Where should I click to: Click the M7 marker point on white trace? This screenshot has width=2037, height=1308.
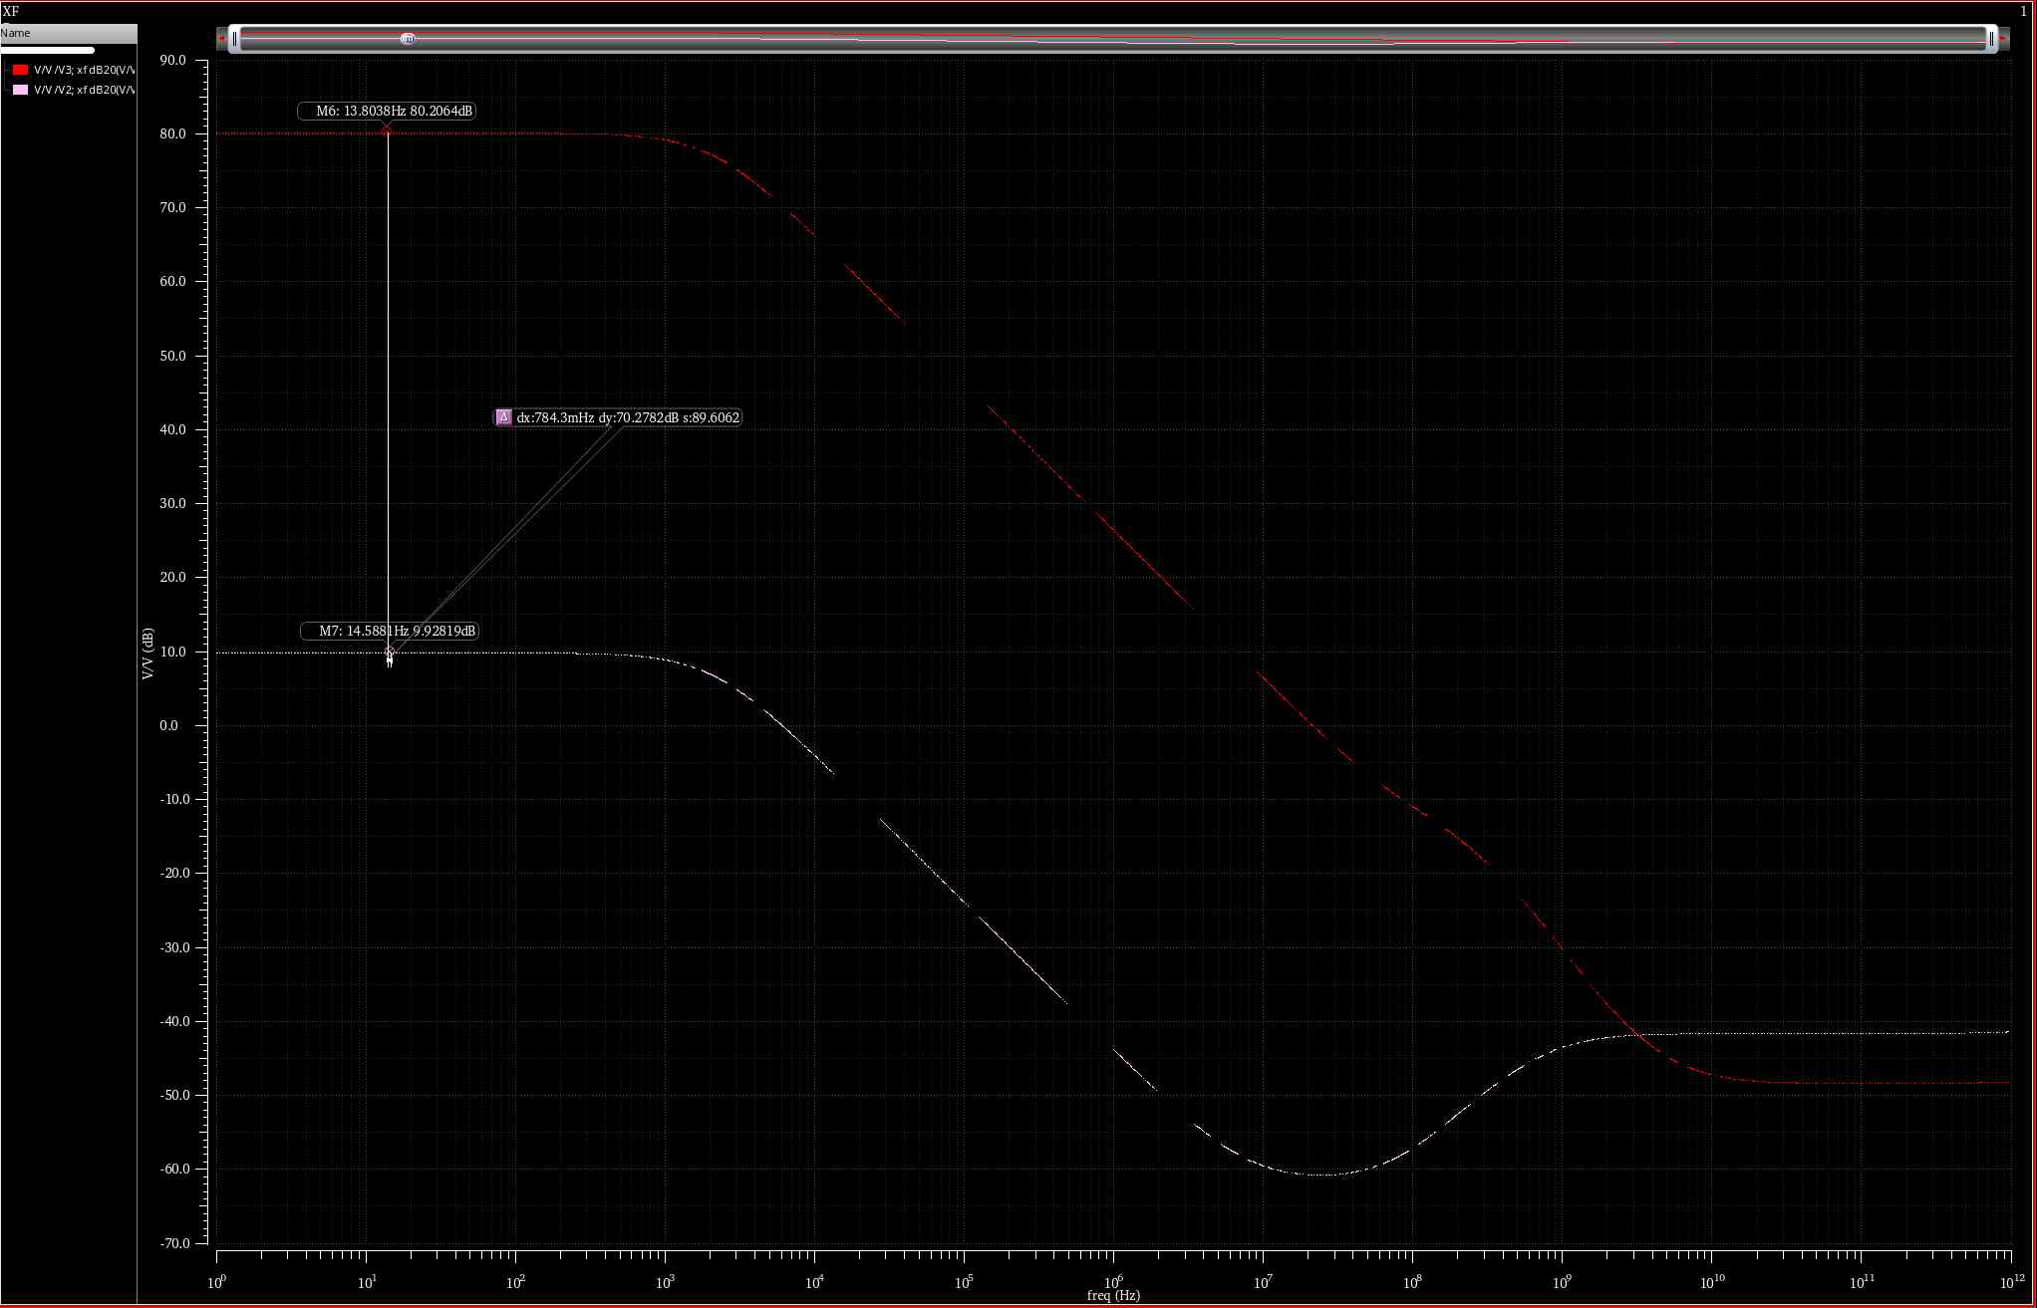390,653
